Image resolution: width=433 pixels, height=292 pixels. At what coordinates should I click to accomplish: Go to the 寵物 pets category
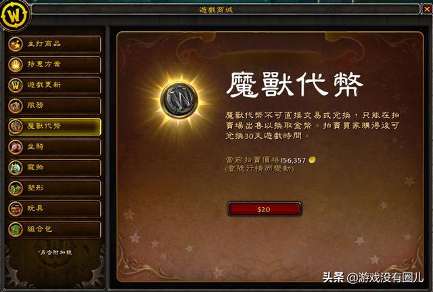tap(55, 167)
